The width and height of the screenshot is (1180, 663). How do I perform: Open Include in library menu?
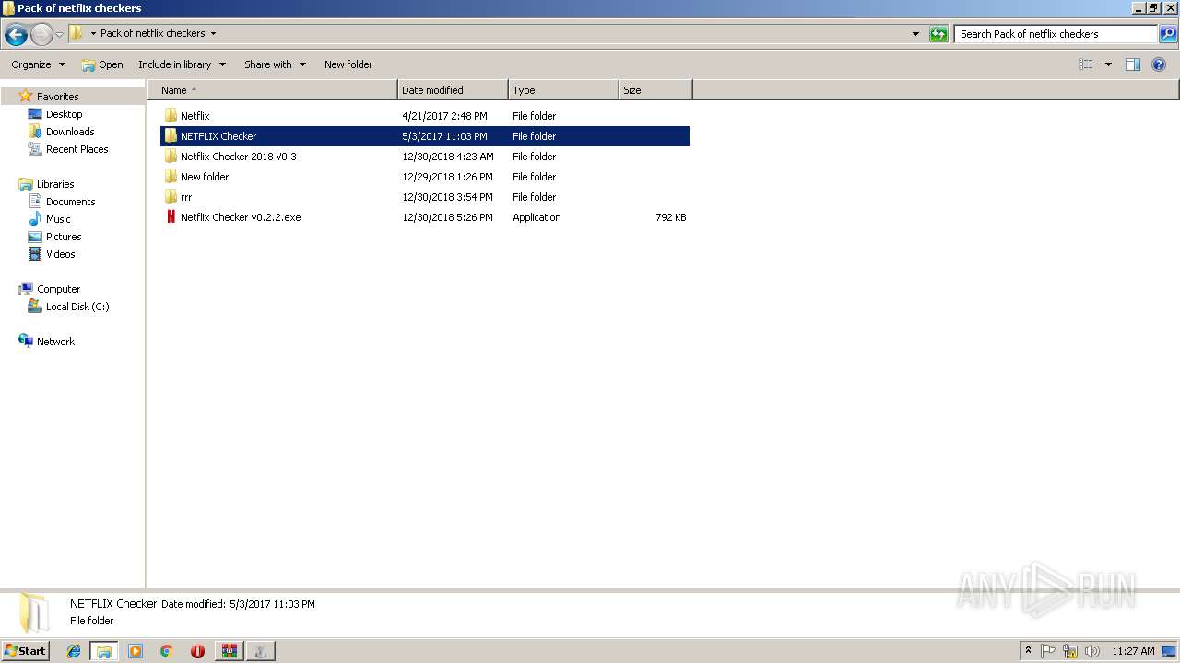182,64
